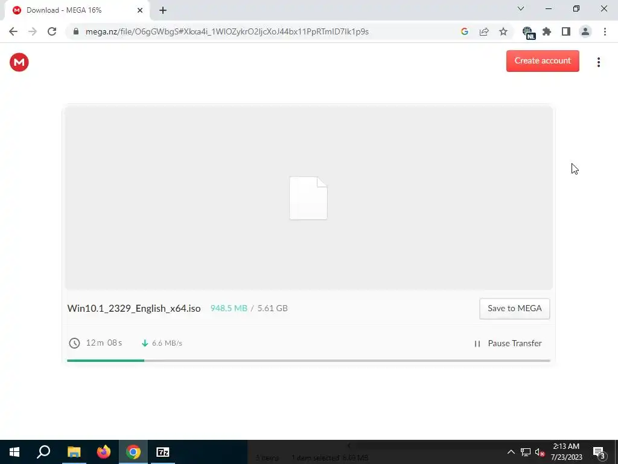618x464 pixels.
Task: Open the tab search dropdown chevron
Action: (x=521, y=8)
